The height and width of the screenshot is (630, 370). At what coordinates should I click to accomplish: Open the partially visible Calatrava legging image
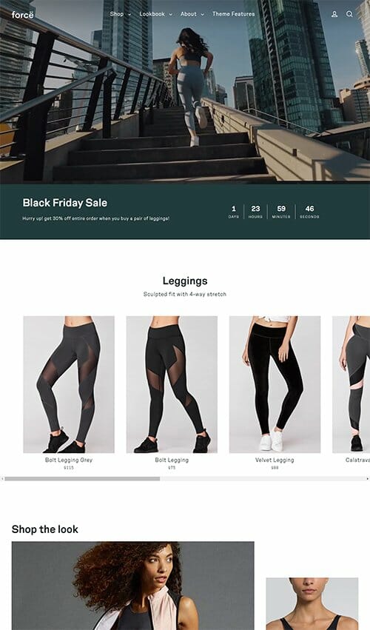pos(351,384)
